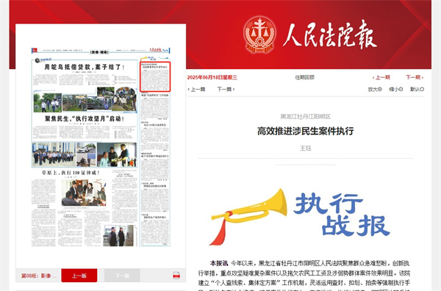The image size is (441, 291).
Task: Reset text size with 默认
Action: click(x=417, y=90)
